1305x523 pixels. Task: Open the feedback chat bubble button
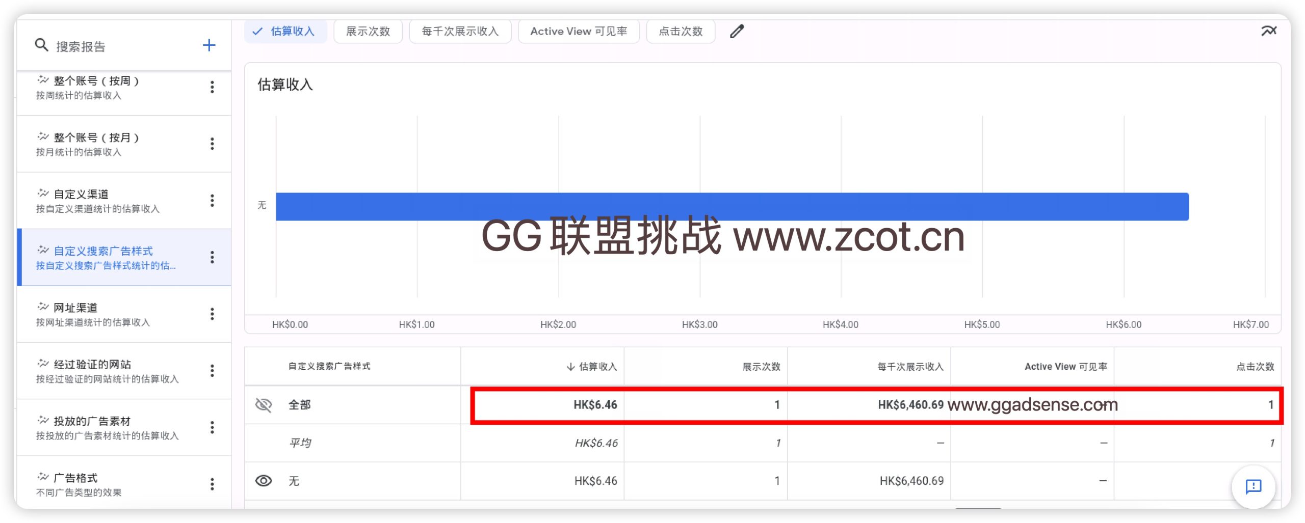pyautogui.click(x=1254, y=486)
